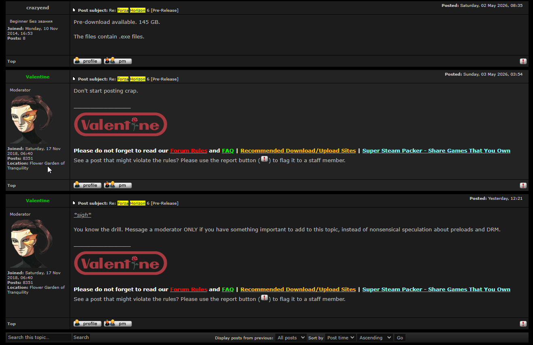This screenshot has width=533, height=345.
Task: Open the 'Ascending' order dropdown
Action: (375, 338)
